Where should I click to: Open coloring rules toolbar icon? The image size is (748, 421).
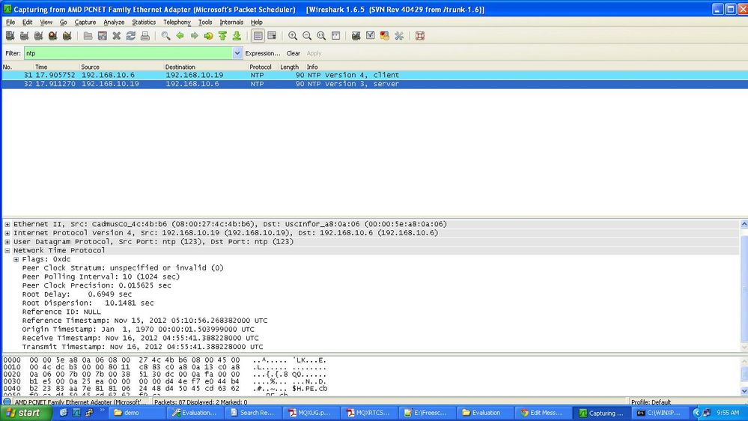tap(385, 36)
